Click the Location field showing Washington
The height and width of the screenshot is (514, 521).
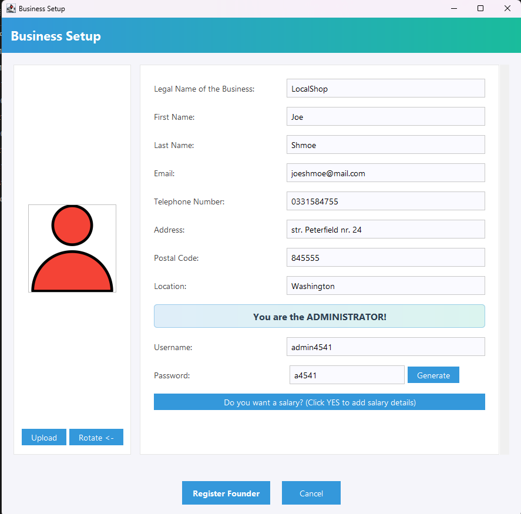[385, 286]
